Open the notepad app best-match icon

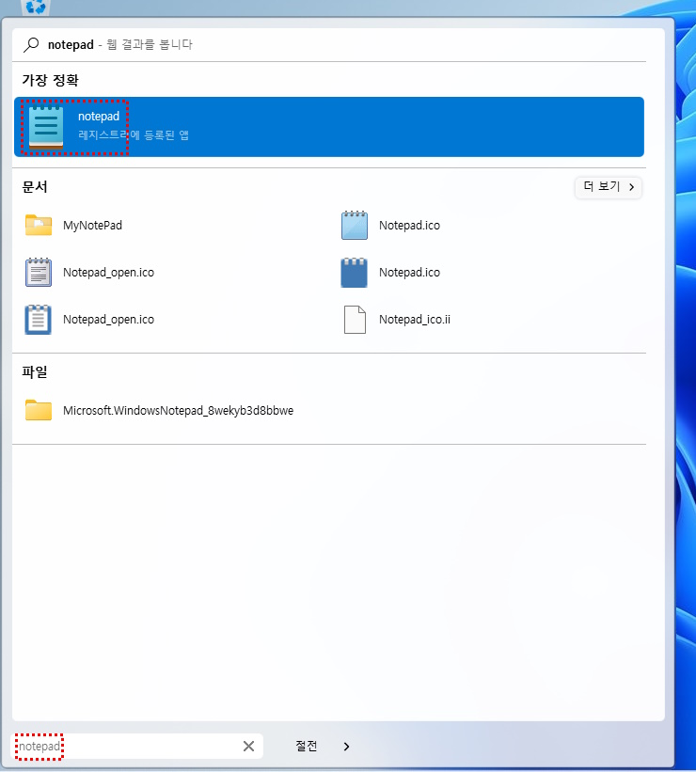coord(45,127)
